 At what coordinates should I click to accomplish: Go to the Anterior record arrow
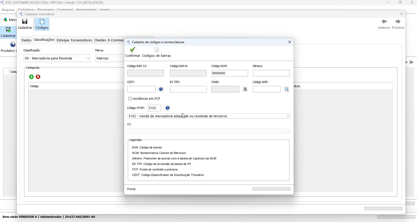[384, 24]
